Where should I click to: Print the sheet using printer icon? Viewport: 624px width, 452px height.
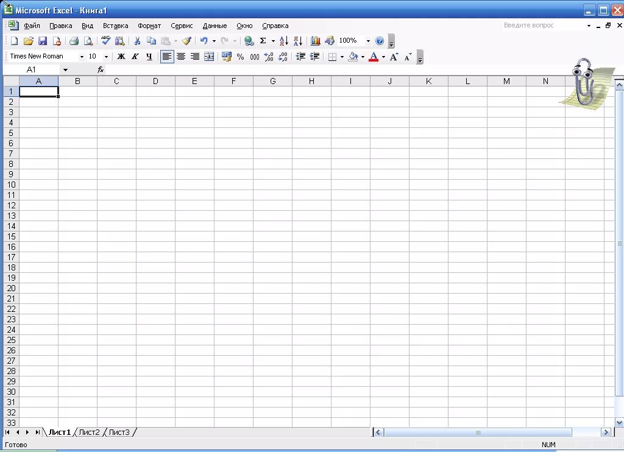74,41
